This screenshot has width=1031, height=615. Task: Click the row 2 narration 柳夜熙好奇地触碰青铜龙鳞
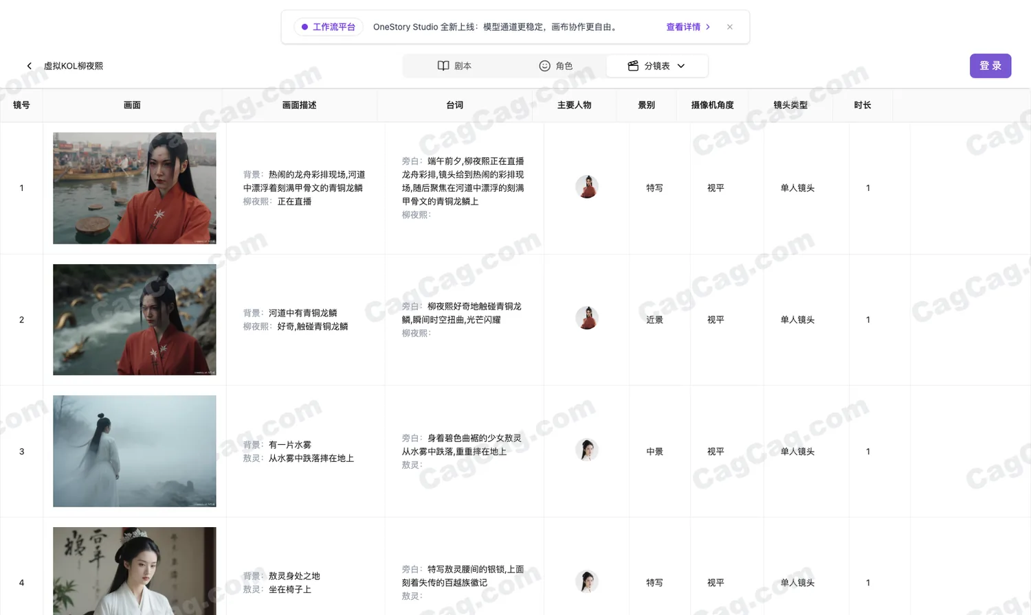click(x=462, y=313)
